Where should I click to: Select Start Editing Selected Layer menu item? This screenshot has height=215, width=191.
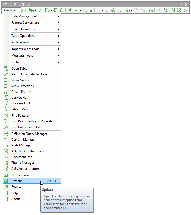(32, 74)
